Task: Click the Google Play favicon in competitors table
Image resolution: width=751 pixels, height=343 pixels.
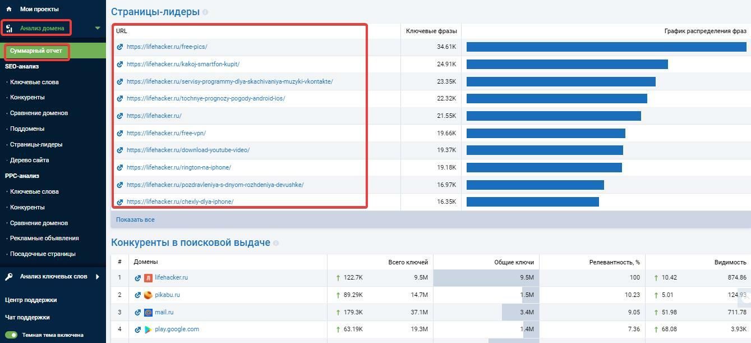Action: tap(148, 330)
